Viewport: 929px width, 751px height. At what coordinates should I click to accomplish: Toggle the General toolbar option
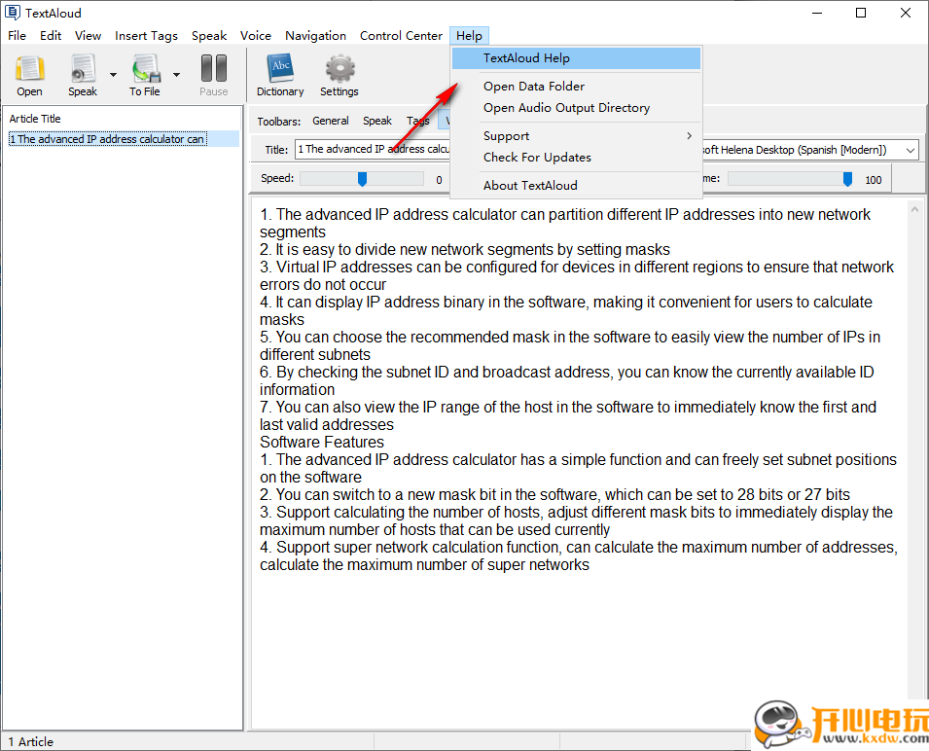331,122
